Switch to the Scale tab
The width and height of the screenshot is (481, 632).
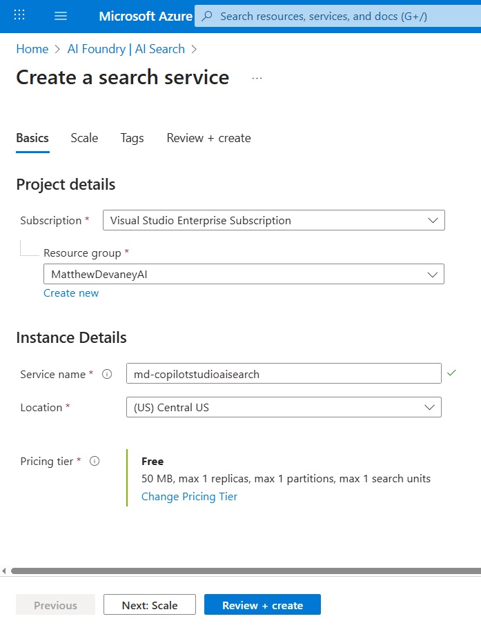[84, 138]
